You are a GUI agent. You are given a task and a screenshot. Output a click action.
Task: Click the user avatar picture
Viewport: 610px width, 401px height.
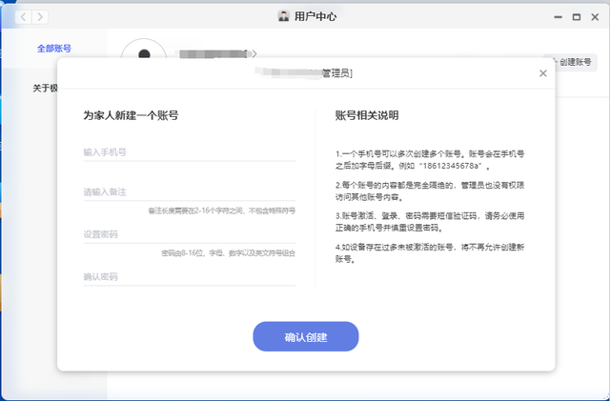pos(143,55)
